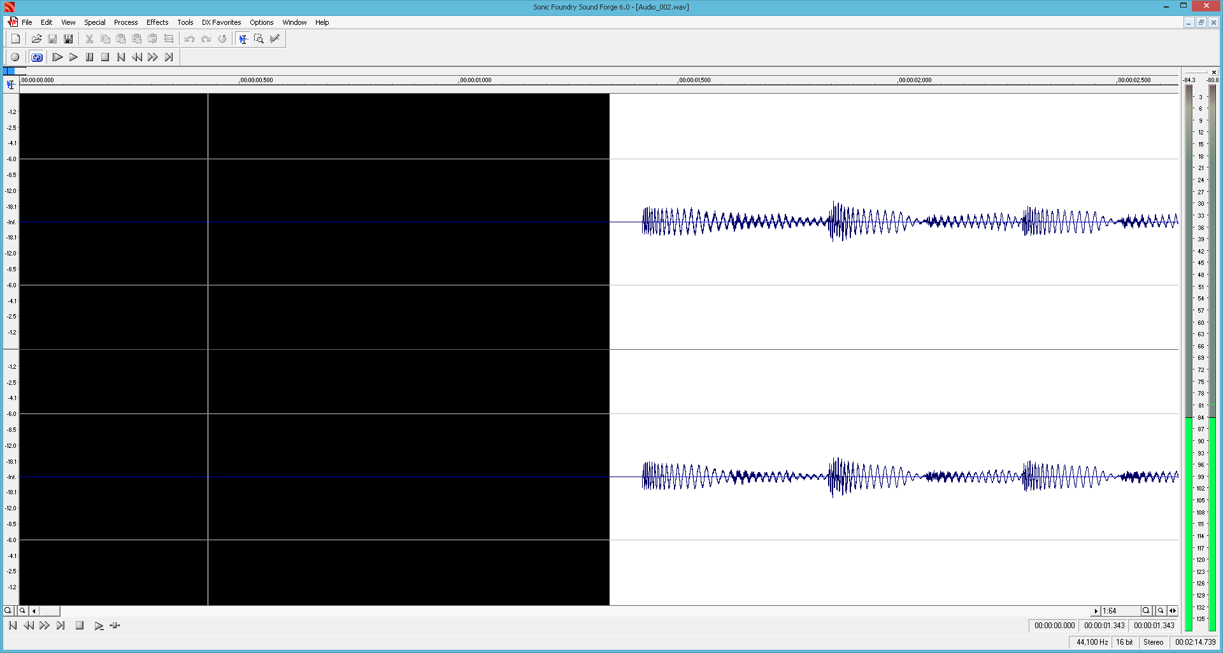Image resolution: width=1223 pixels, height=653 pixels.
Task: Click the Play Clipboard icon
Action: 153,39
